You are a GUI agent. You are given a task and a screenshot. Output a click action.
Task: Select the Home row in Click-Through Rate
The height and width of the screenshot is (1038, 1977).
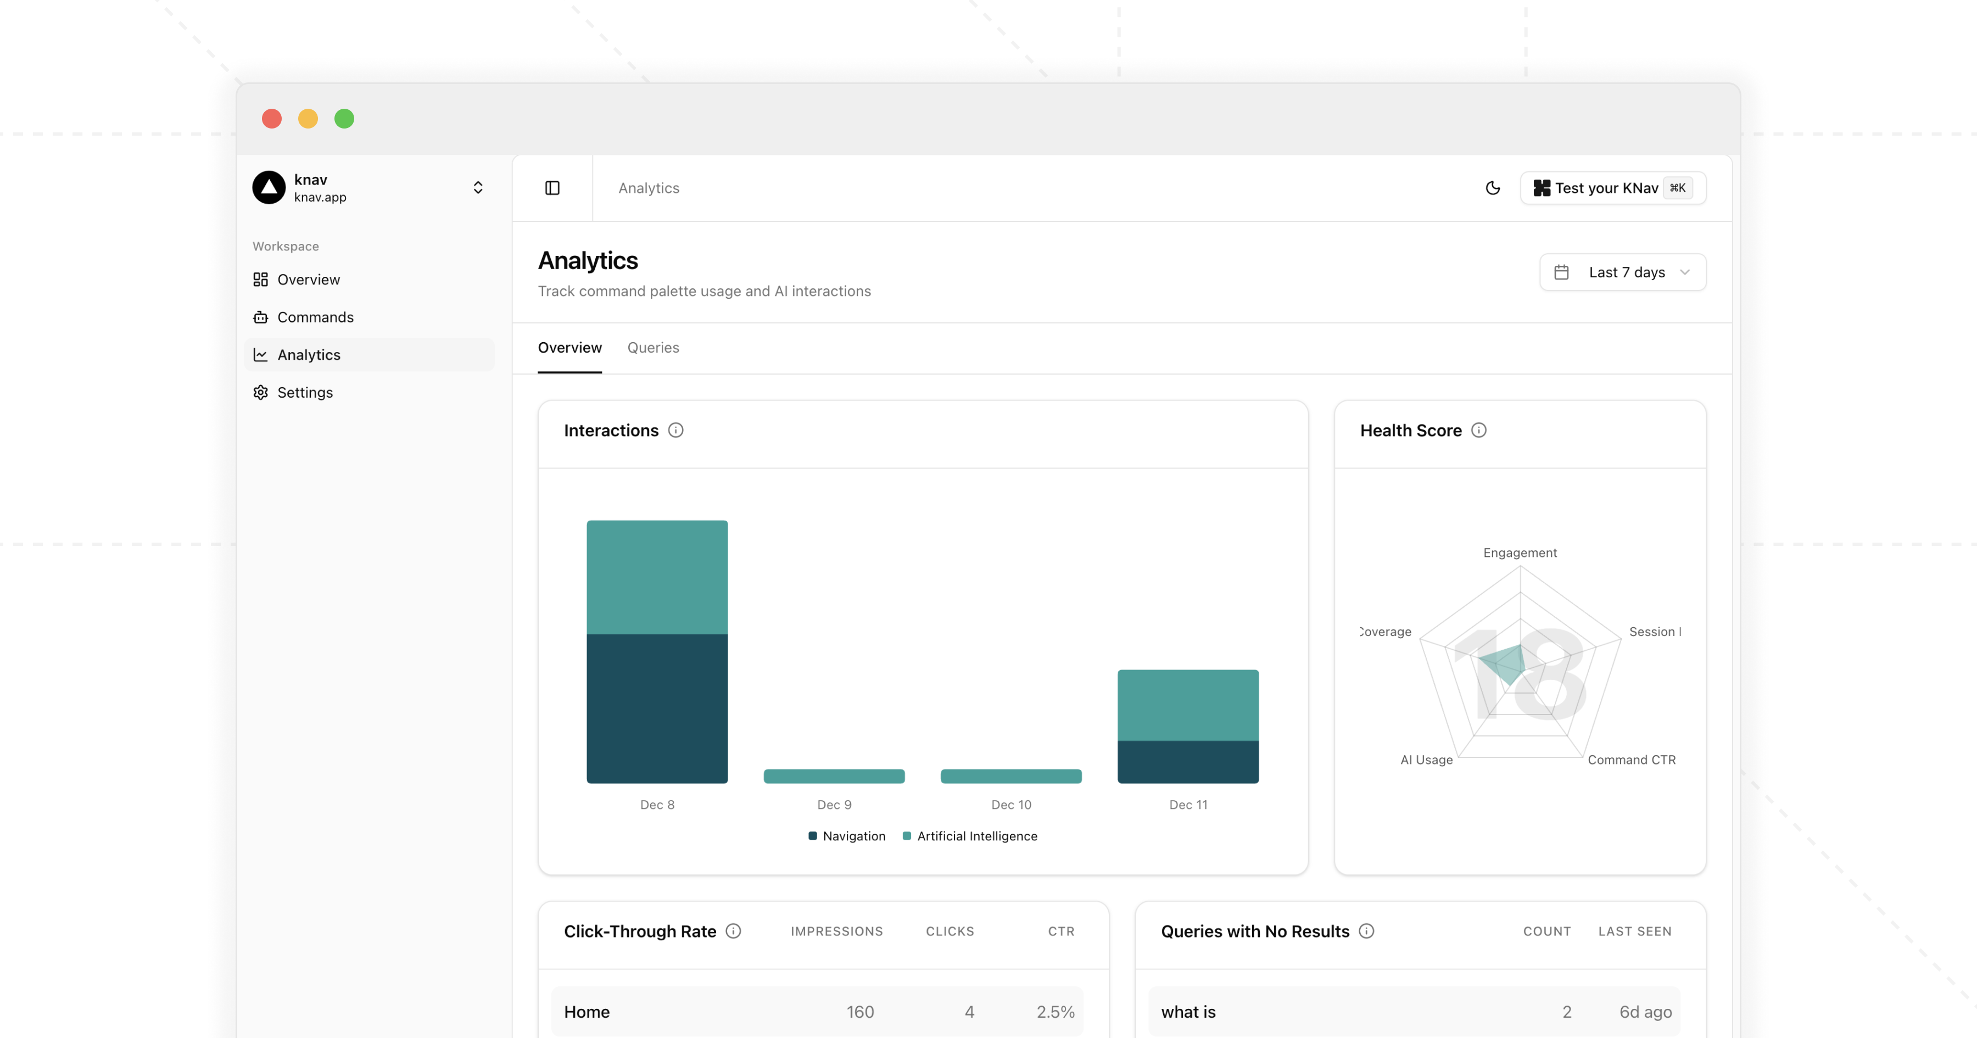[817, 1012]
